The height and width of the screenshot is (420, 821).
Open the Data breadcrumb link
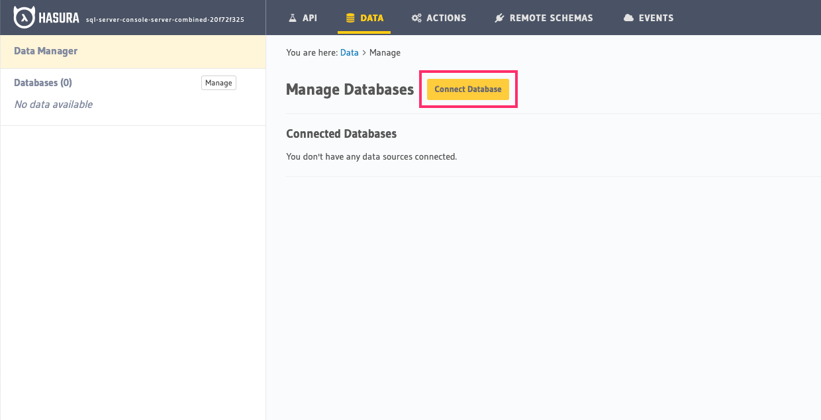click(x=349, y=52)
